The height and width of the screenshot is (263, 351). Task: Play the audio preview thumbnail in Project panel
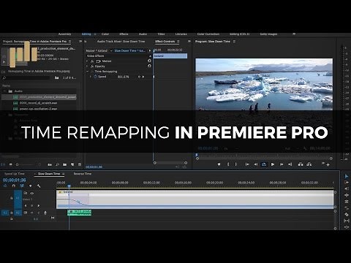[x=4, y=62]
